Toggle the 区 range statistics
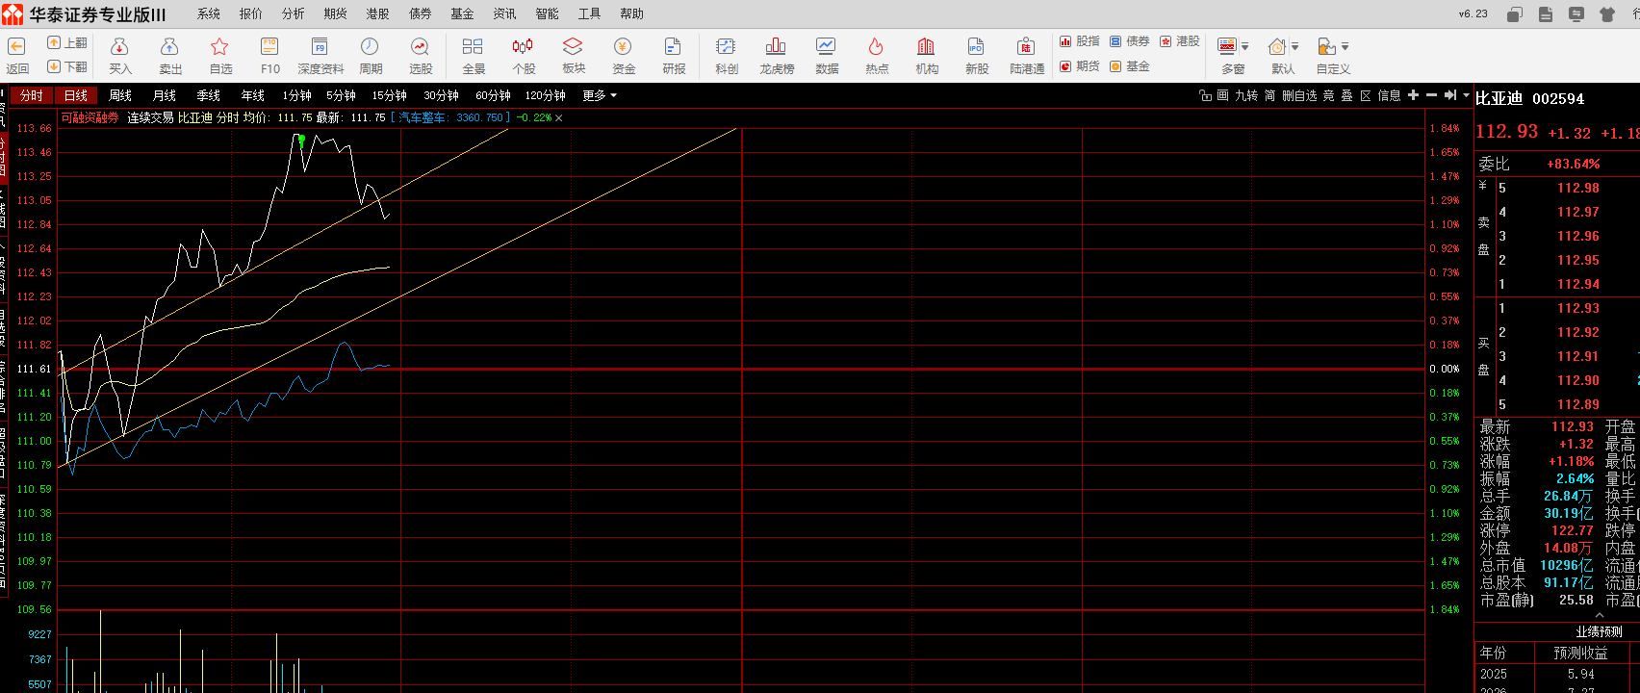 [x=1365, y=95]
